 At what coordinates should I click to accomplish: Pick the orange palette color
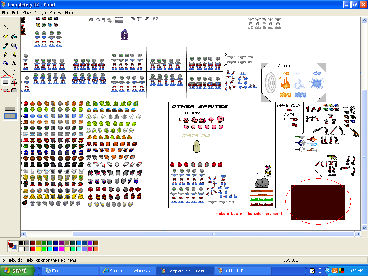pos(96,249)
